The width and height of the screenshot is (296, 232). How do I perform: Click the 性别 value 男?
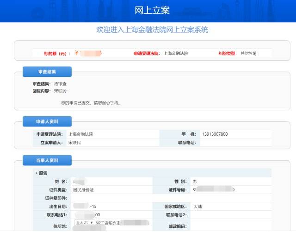click(195, 181)
